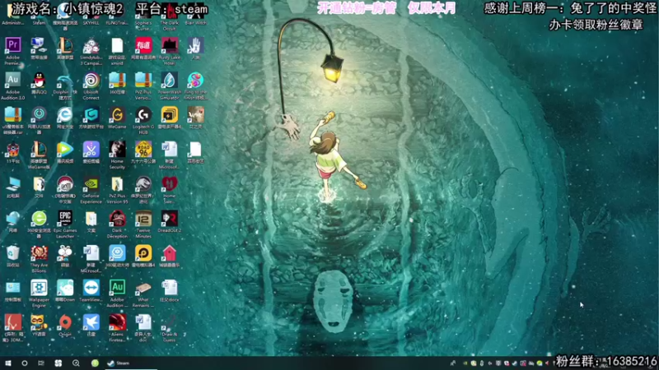Image resolution: width=659 pixels, height=370 pixels.
Task: Open the Dark Deception shortcut
Action: coord(117,219)
